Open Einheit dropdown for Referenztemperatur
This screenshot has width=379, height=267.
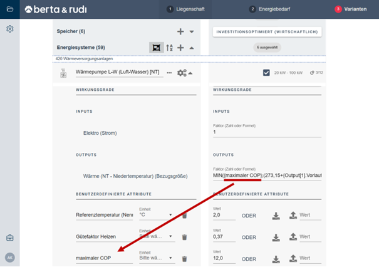(x=157, y=215)
